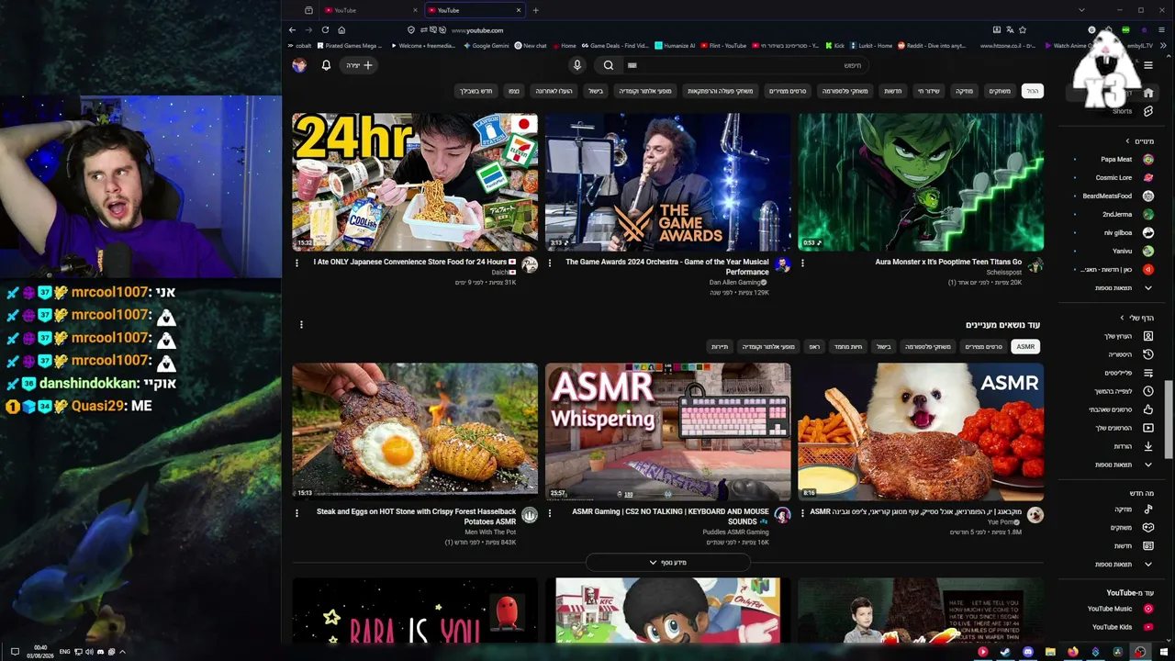Image resolution: width=1175 pixels, height=661 pixels.
Task: Open Steam from the Windows taskbar
Action: point(1004,652)
